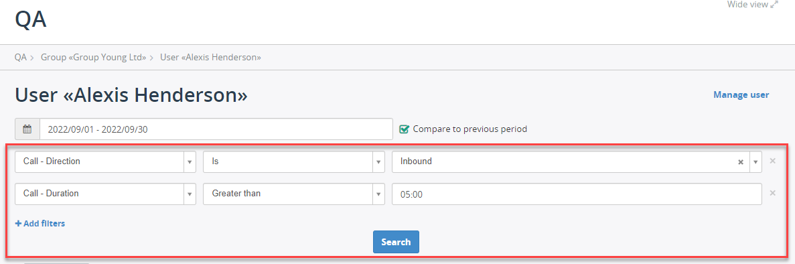Open the Inbound value dropdown arrow
795x264 pixels.
click(x=755, y=162)
